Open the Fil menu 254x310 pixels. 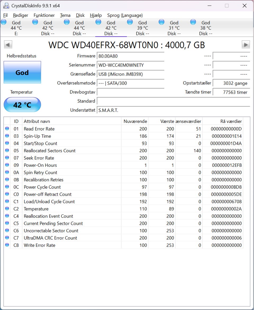coord(5,15)
